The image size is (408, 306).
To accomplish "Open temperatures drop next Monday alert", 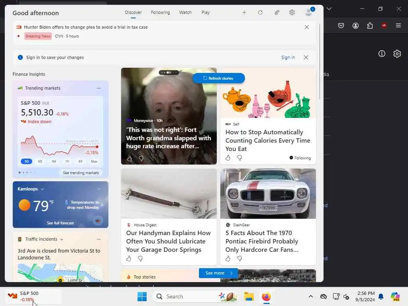I will coord(84,205).
